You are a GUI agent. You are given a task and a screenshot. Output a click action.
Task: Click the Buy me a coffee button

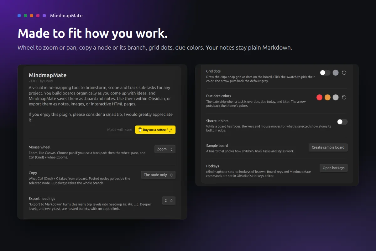[155, 130]
